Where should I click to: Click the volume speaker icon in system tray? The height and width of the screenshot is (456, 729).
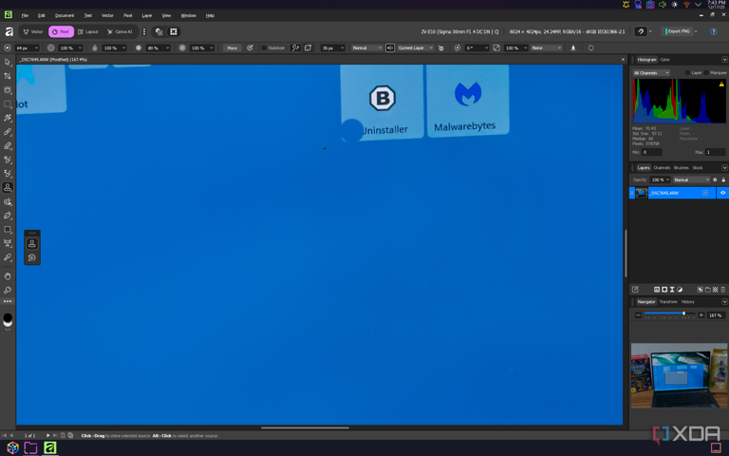coord(662,4)
